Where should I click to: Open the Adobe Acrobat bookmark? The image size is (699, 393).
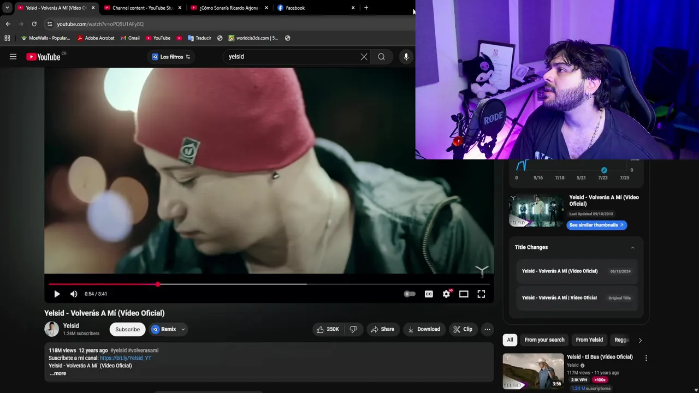click(x=96, y=38)
